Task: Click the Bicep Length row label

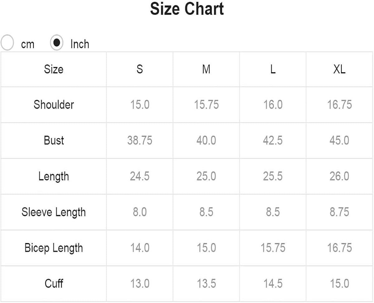Action: click(x=54, y=248)
